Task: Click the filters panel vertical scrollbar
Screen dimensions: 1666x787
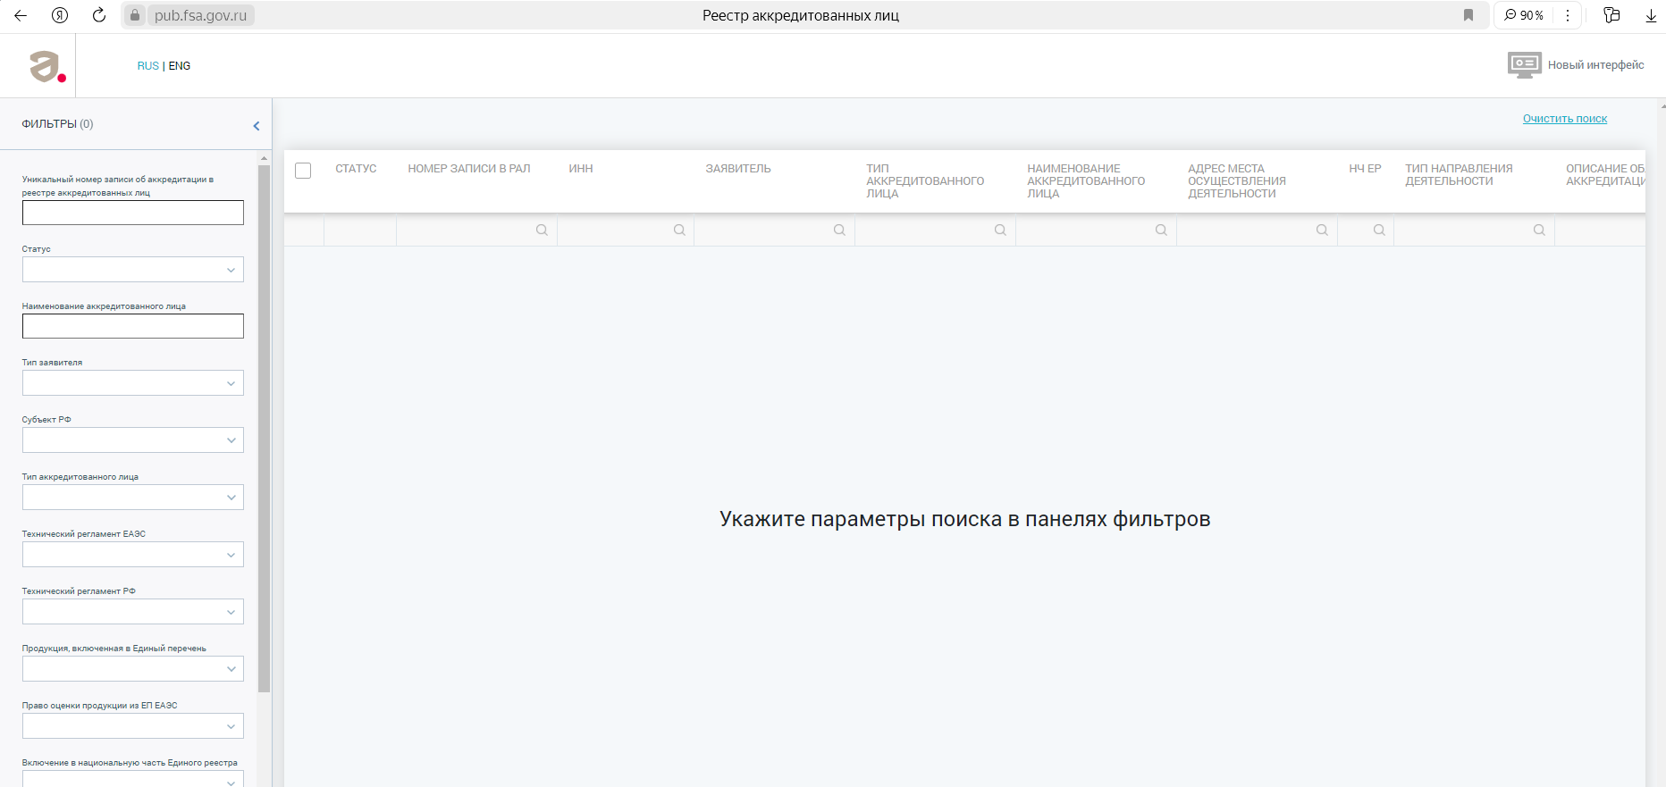Action: pyautogui.click(x=264, y=429)
